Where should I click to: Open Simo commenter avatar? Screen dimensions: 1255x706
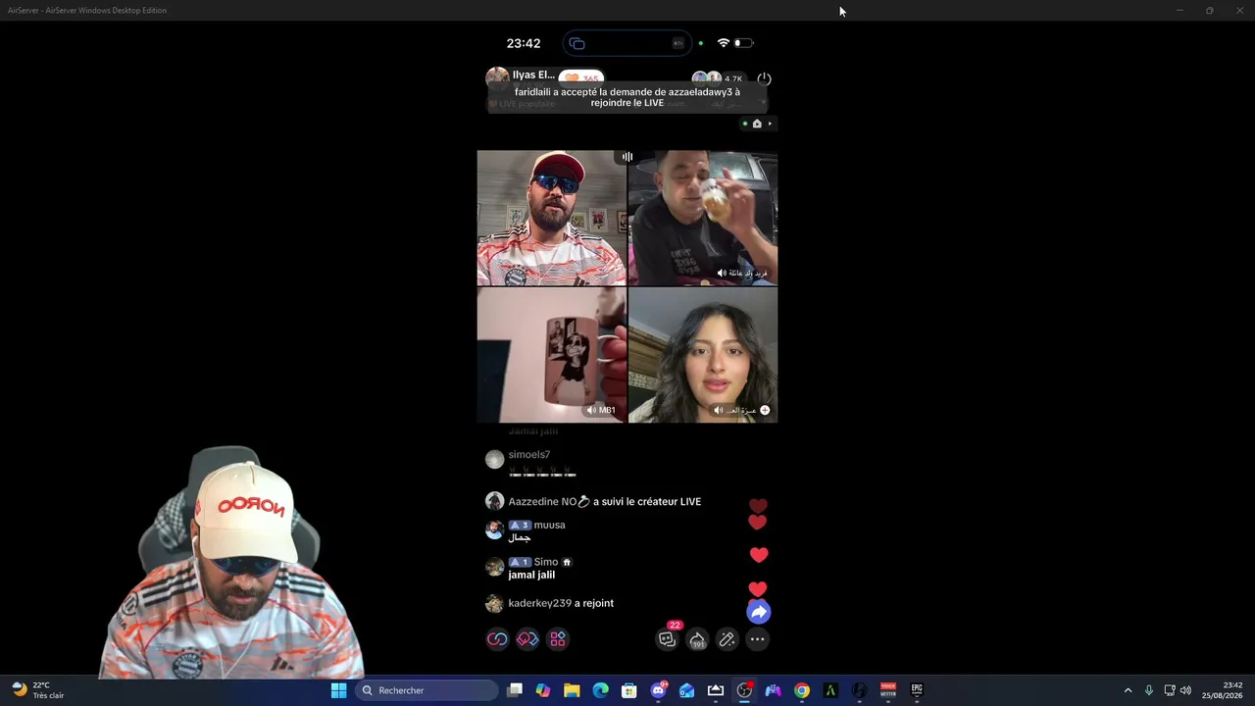(495, 567)
